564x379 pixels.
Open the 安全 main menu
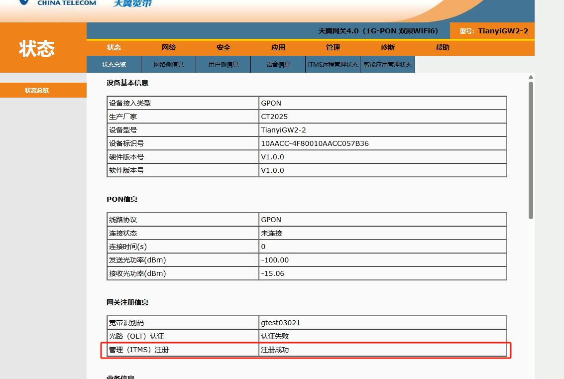pyautogui.click(x=224, y=47)
